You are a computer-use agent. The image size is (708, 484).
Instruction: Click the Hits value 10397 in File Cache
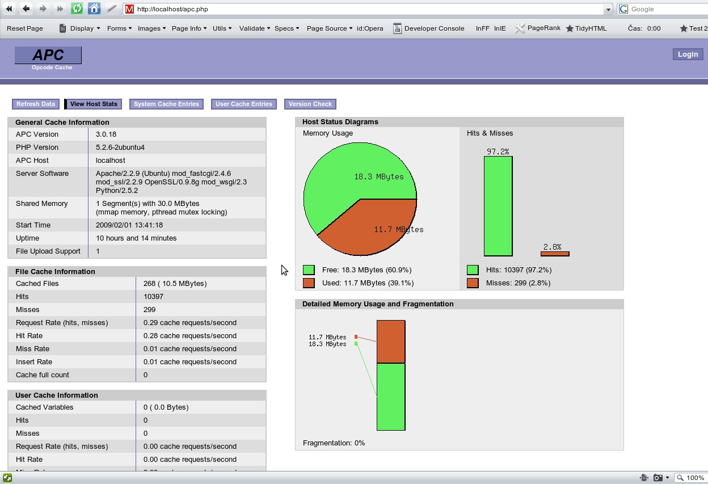coord(154,297)
